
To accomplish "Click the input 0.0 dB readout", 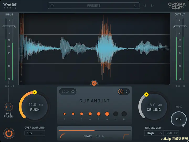I will tap(9, 86).
